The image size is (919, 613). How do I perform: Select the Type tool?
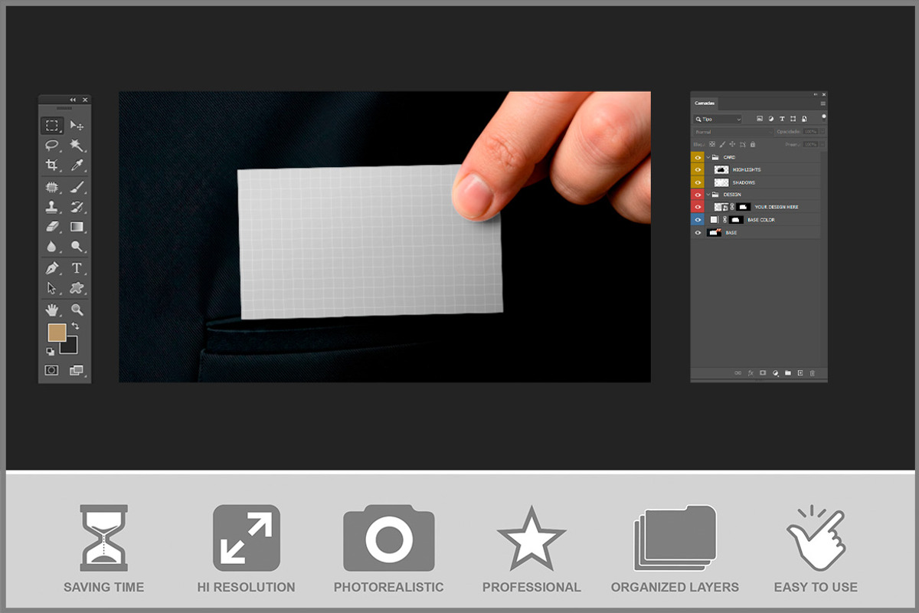pos(77,268)
